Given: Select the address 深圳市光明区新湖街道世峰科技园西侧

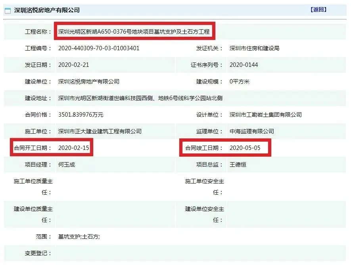Looking at the screenshot, I should (105, 98).
